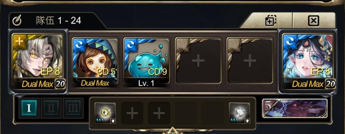Add a member in second empty card slot

click(x=250, y=60)
